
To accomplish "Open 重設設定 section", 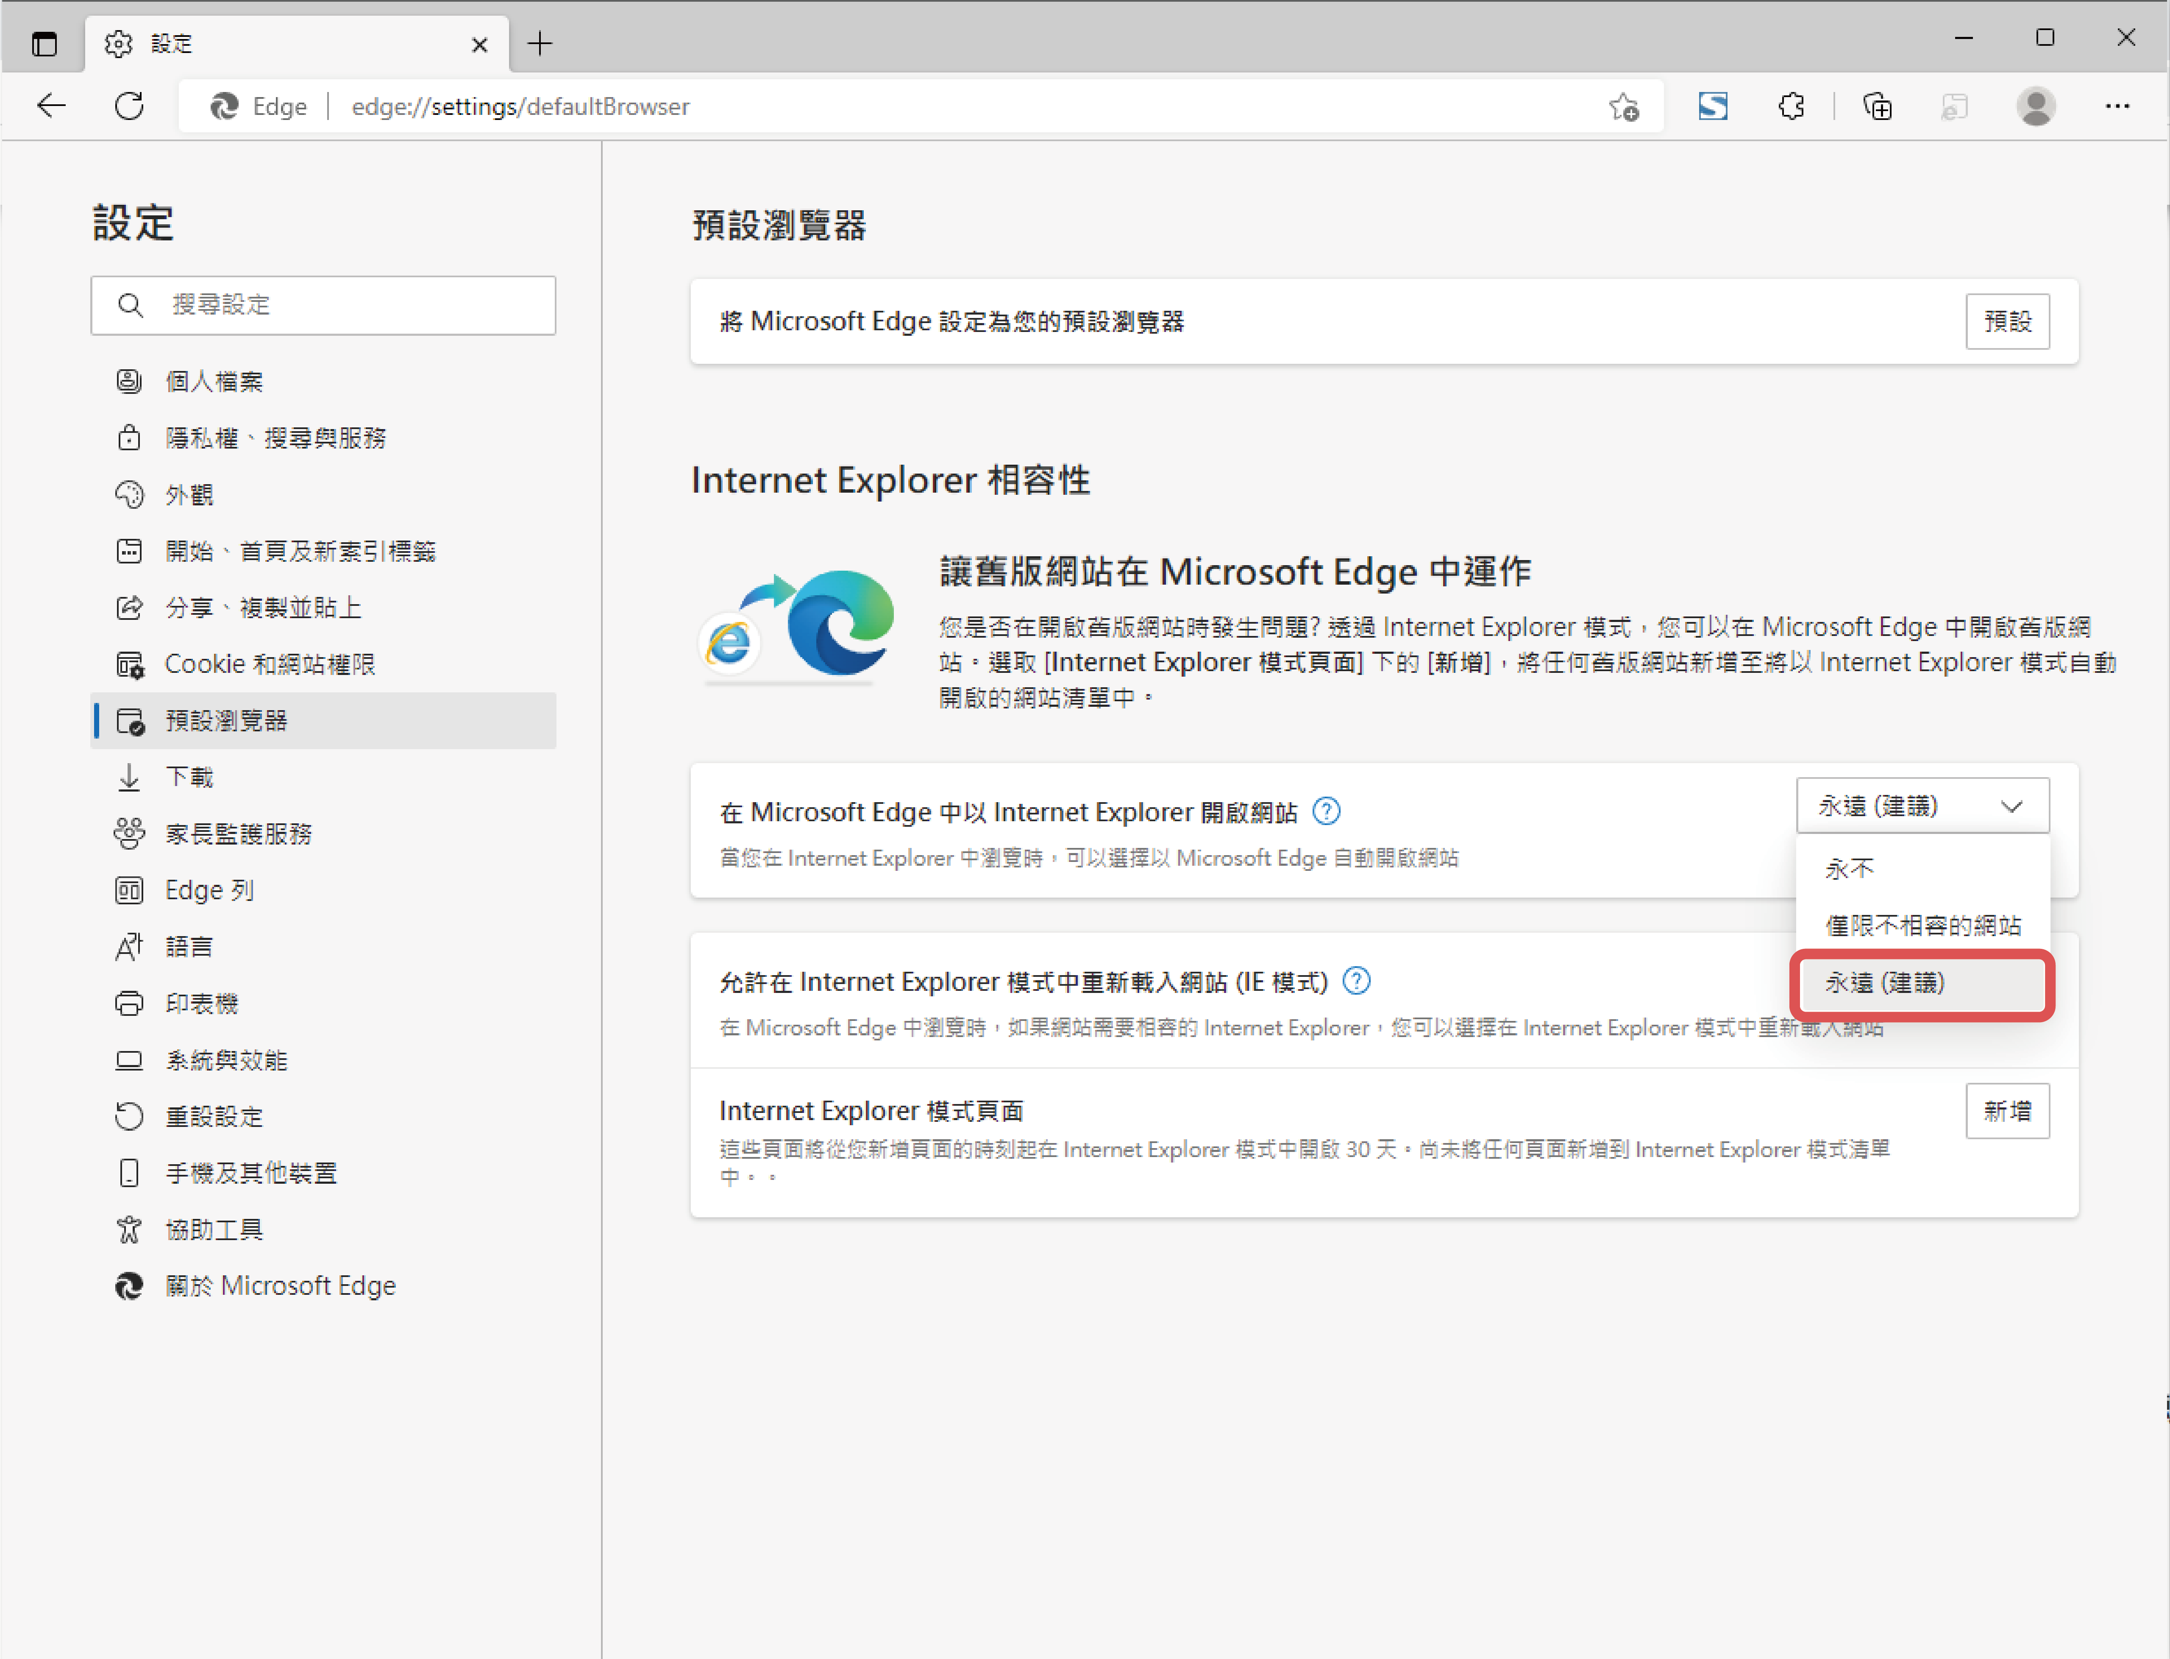I will (324, 1117).
